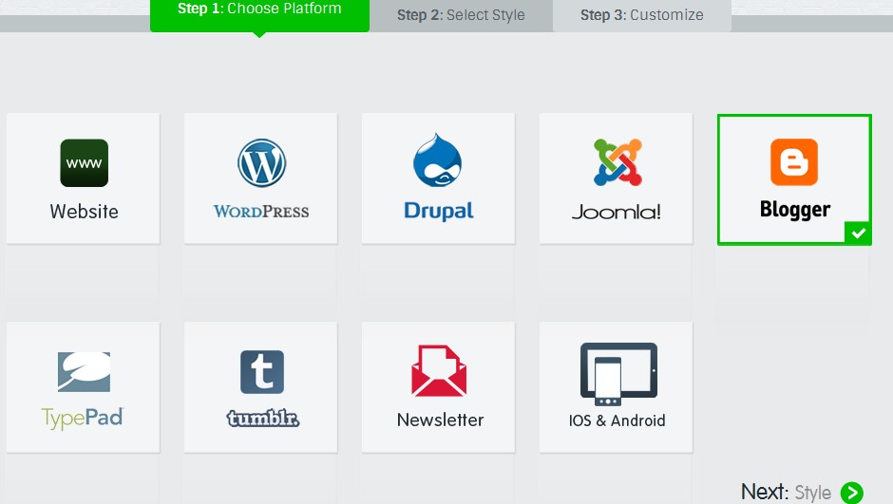Click the orange Blogger icon
893x504 pixels.
pos(794,162)
